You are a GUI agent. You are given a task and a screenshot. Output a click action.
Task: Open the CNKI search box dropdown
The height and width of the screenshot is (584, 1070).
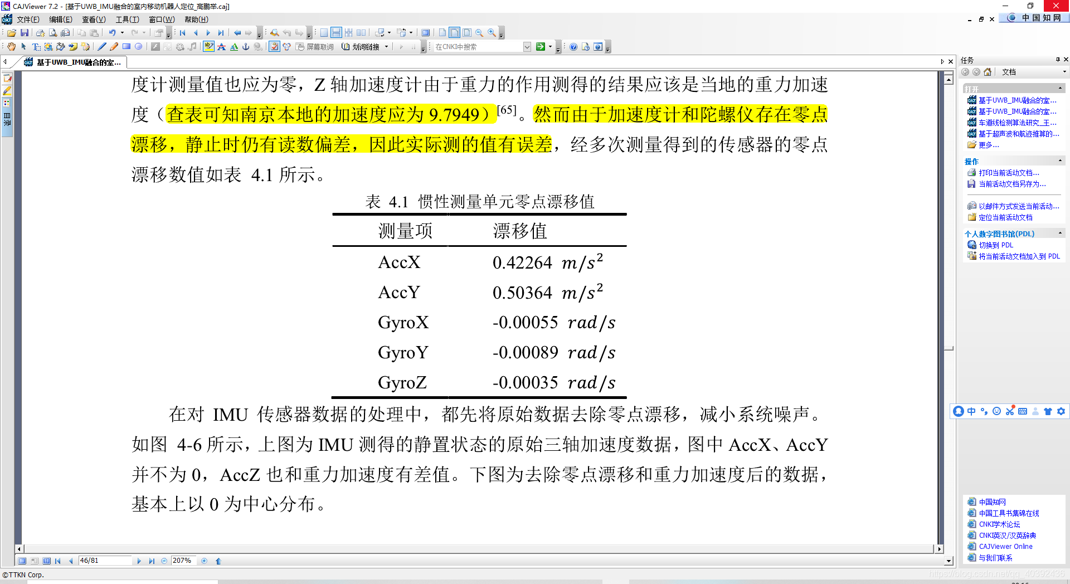click(527, 47)
